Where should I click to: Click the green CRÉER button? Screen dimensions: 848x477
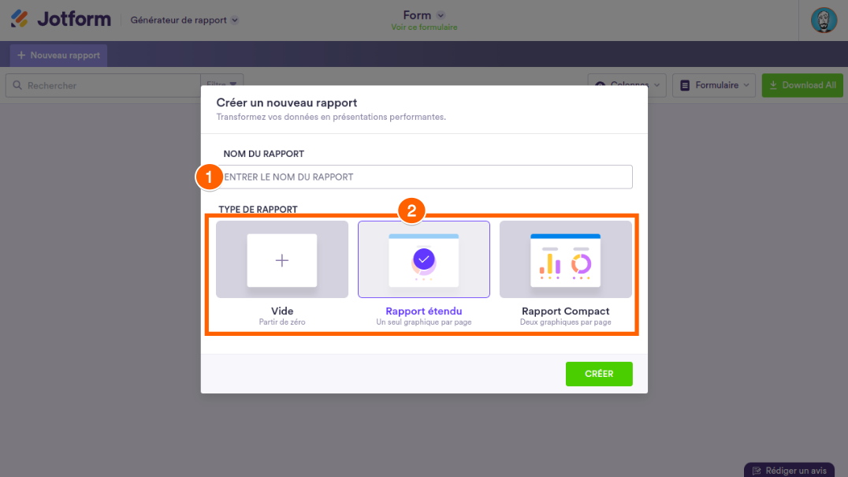tap(599, 374)
